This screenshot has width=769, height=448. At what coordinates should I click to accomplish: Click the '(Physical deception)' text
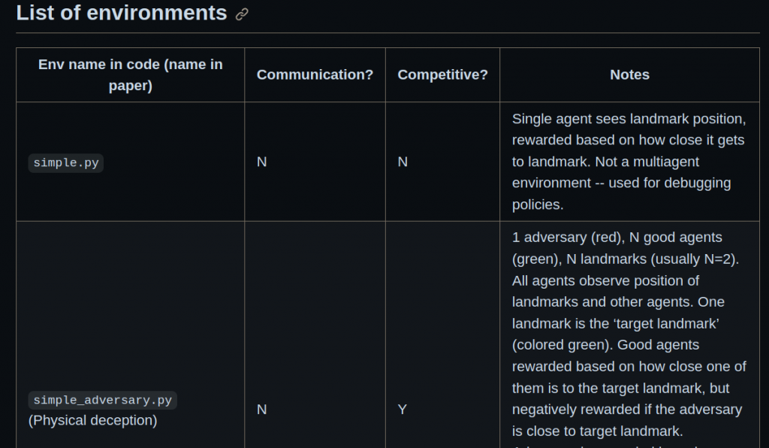point(92,420)
